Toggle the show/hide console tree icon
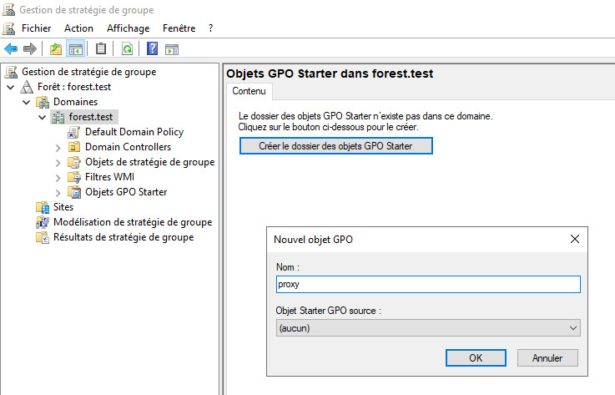 [x=75, y=49]
